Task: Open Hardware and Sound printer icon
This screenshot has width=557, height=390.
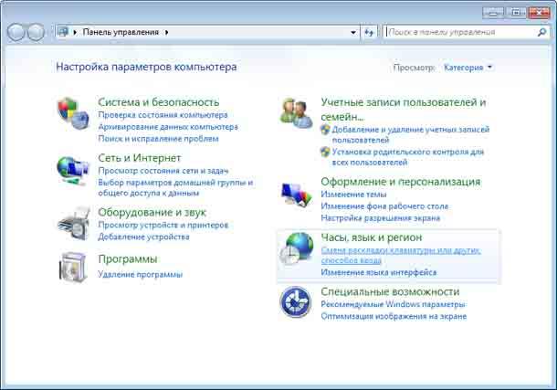Action: click(x=74, y=224)
